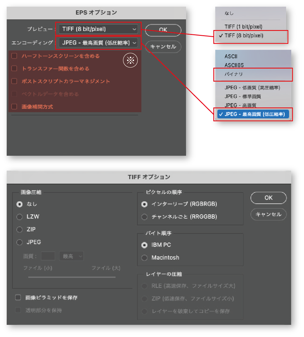Open the プレビュー TIFF (8 bit/pixel) dropdown
Viewport: 304px width, 337px height.
point(98,29)
